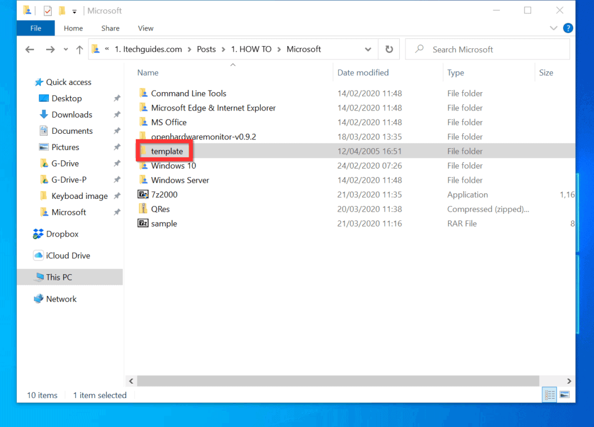Click the QRes zipped folder icon
Viewport: 594px width, 427px height.
coord(143,209)
